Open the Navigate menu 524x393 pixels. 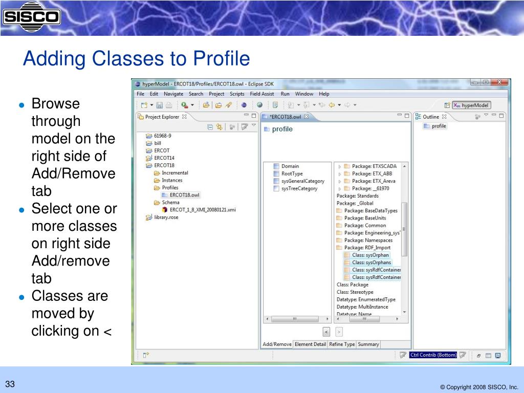pos(173,94)
